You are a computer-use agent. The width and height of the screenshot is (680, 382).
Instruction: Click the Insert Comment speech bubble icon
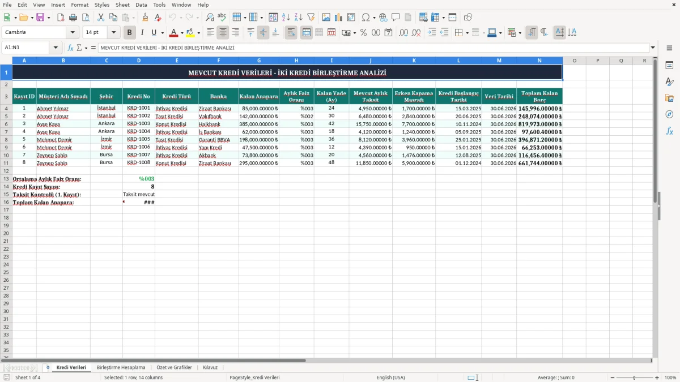[396, 18]
